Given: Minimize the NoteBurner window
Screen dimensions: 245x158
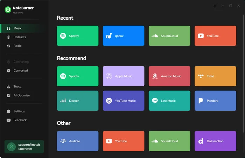Looking at the screenshot, I should tap(223, 6).
